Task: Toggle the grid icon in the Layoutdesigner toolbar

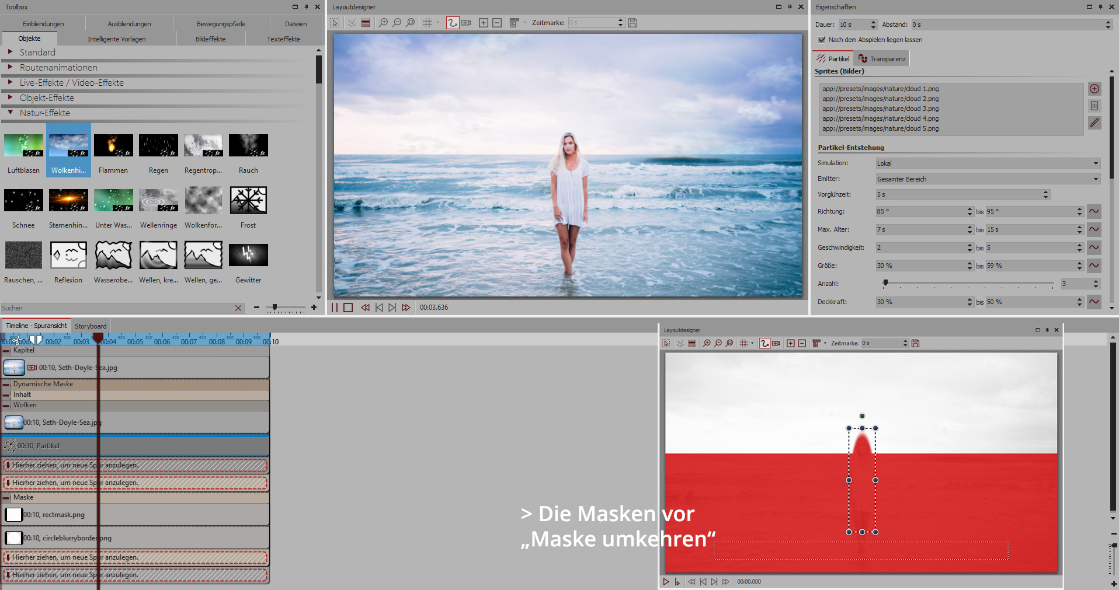Action: coord(428,23)
